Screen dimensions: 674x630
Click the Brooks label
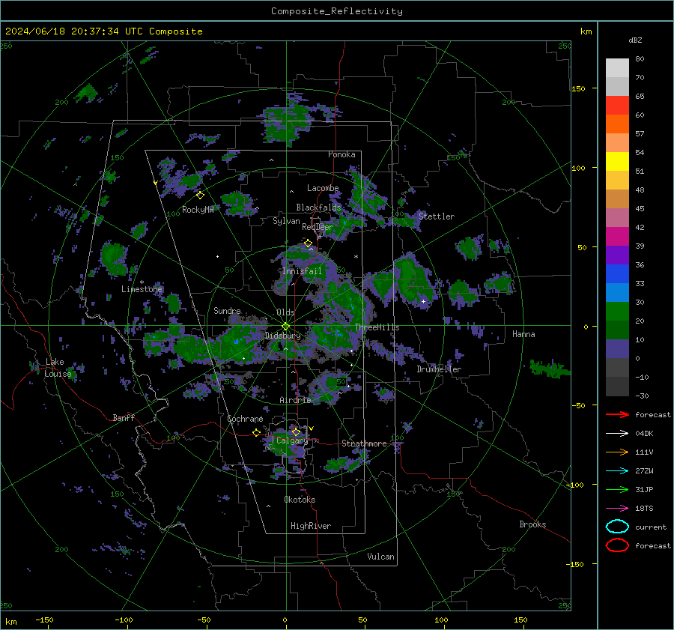coord(532,524)
